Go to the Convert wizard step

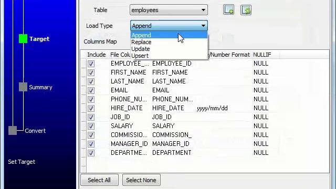(35, 131)
